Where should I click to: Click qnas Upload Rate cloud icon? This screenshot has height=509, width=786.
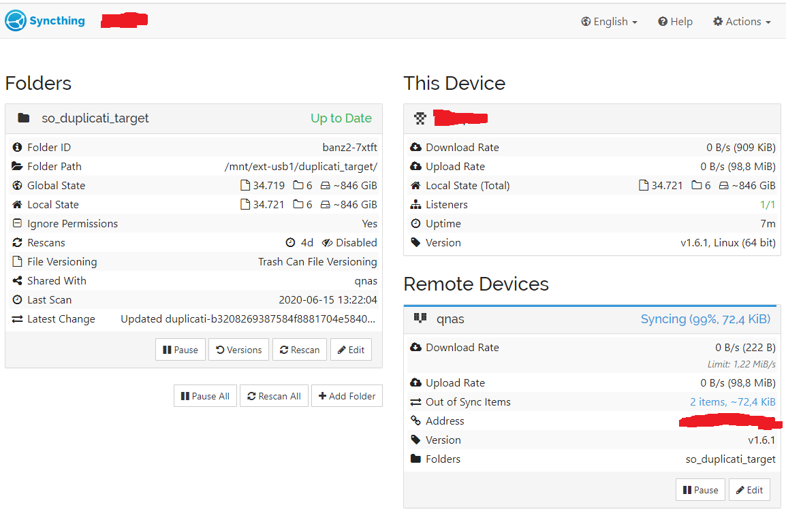pos(415,382)
